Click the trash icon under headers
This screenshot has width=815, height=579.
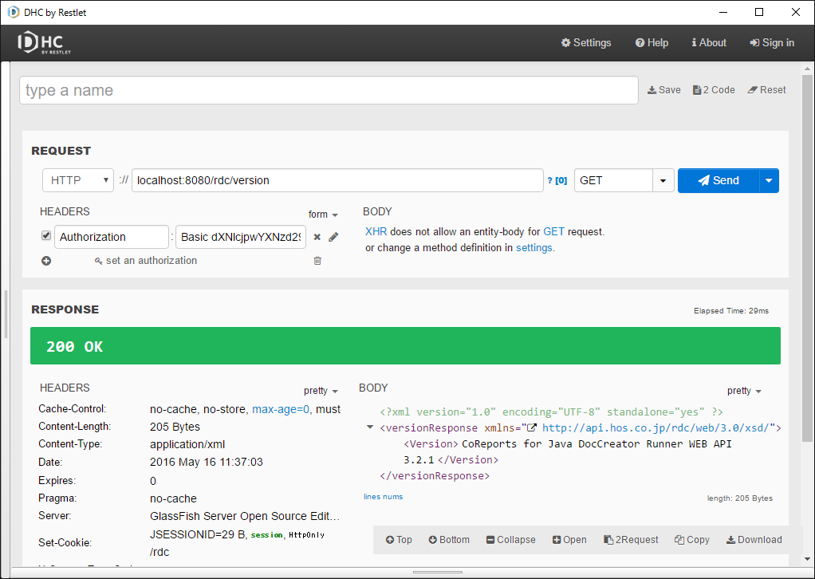coord(317,261)
